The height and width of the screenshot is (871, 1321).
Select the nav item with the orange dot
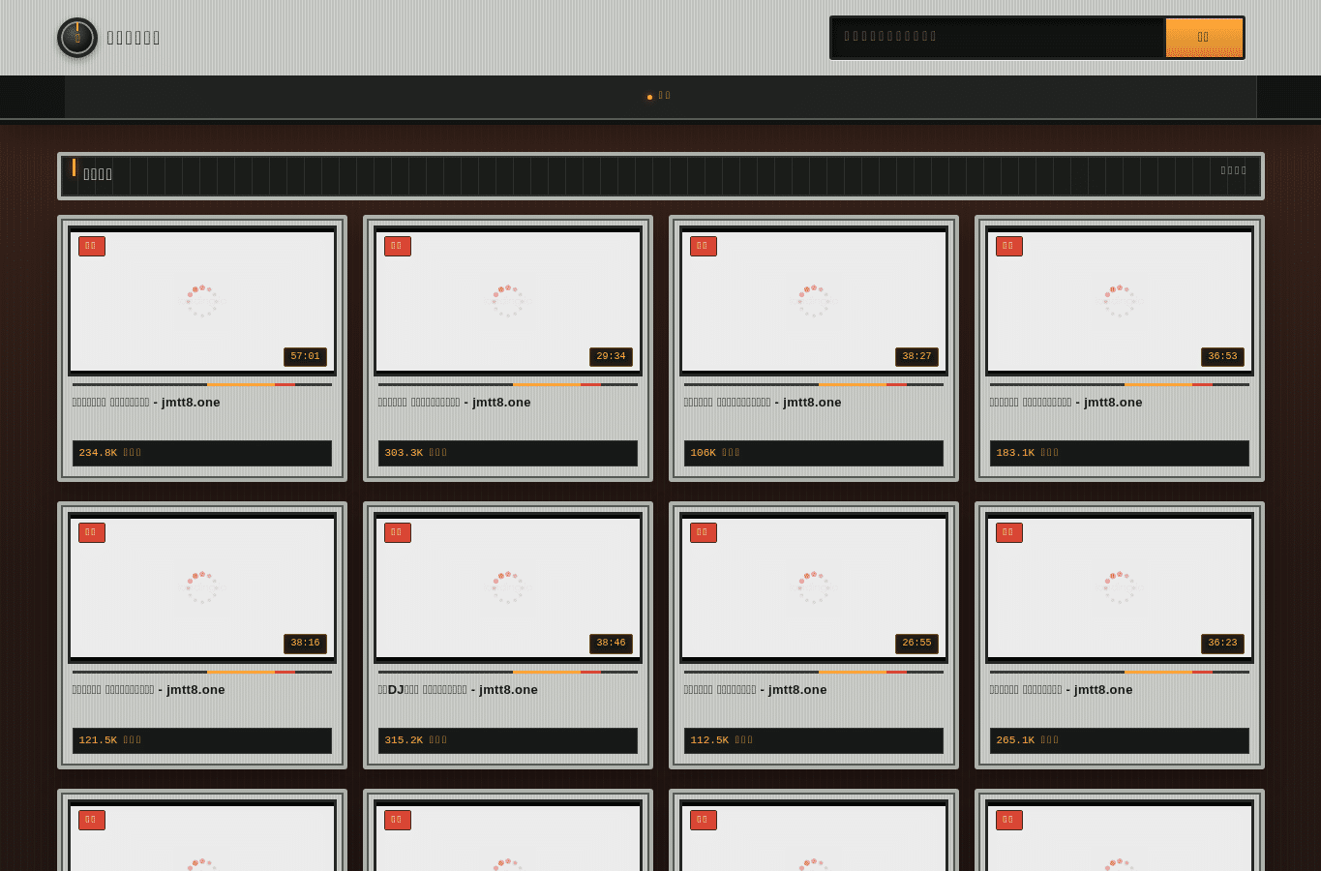coord(660,96)
